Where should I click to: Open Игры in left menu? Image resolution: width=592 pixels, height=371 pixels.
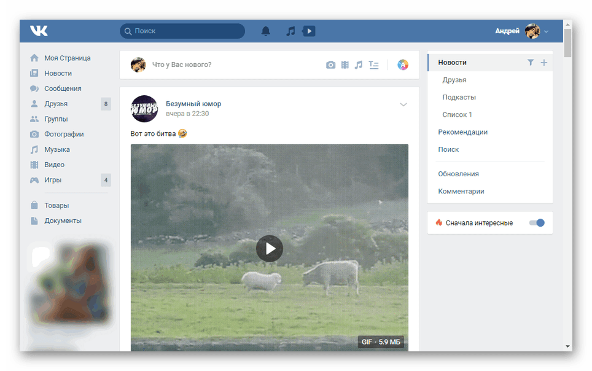[53, 180]
